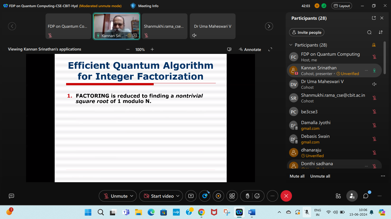Click orange pause indicator near timer

pos(317,6)
